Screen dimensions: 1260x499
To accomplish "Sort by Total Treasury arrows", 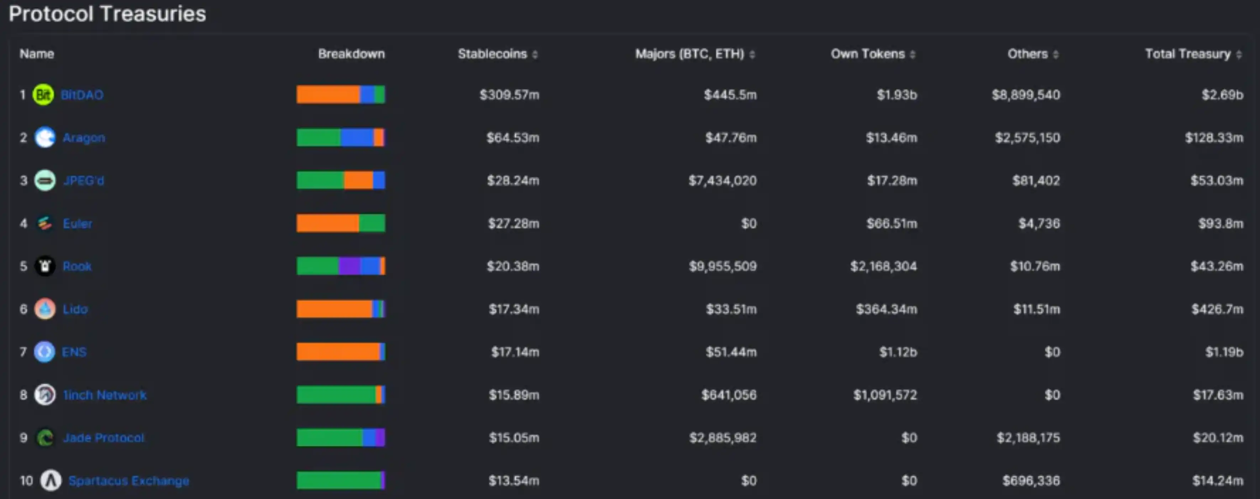I will coord(1239,54).
